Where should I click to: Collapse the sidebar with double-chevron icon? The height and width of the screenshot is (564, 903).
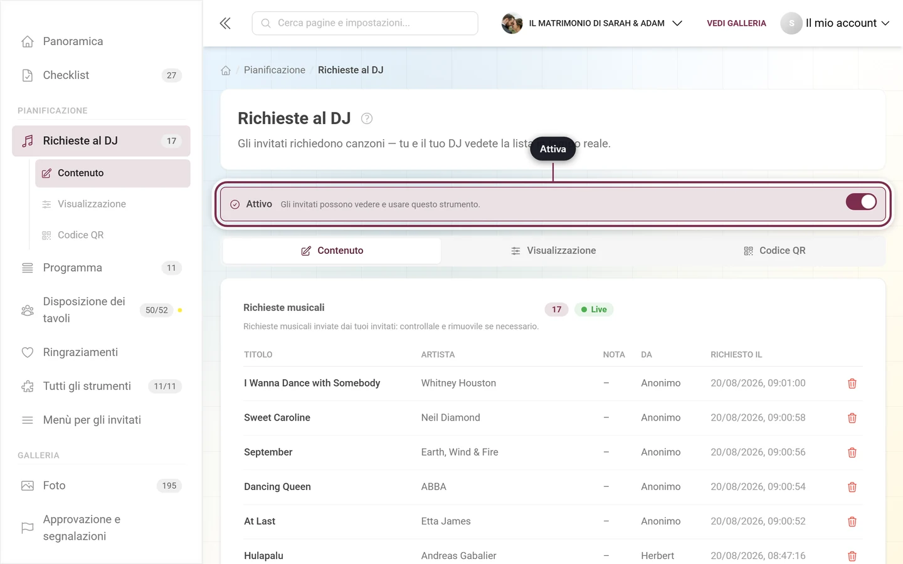click(x=225, y=23)
